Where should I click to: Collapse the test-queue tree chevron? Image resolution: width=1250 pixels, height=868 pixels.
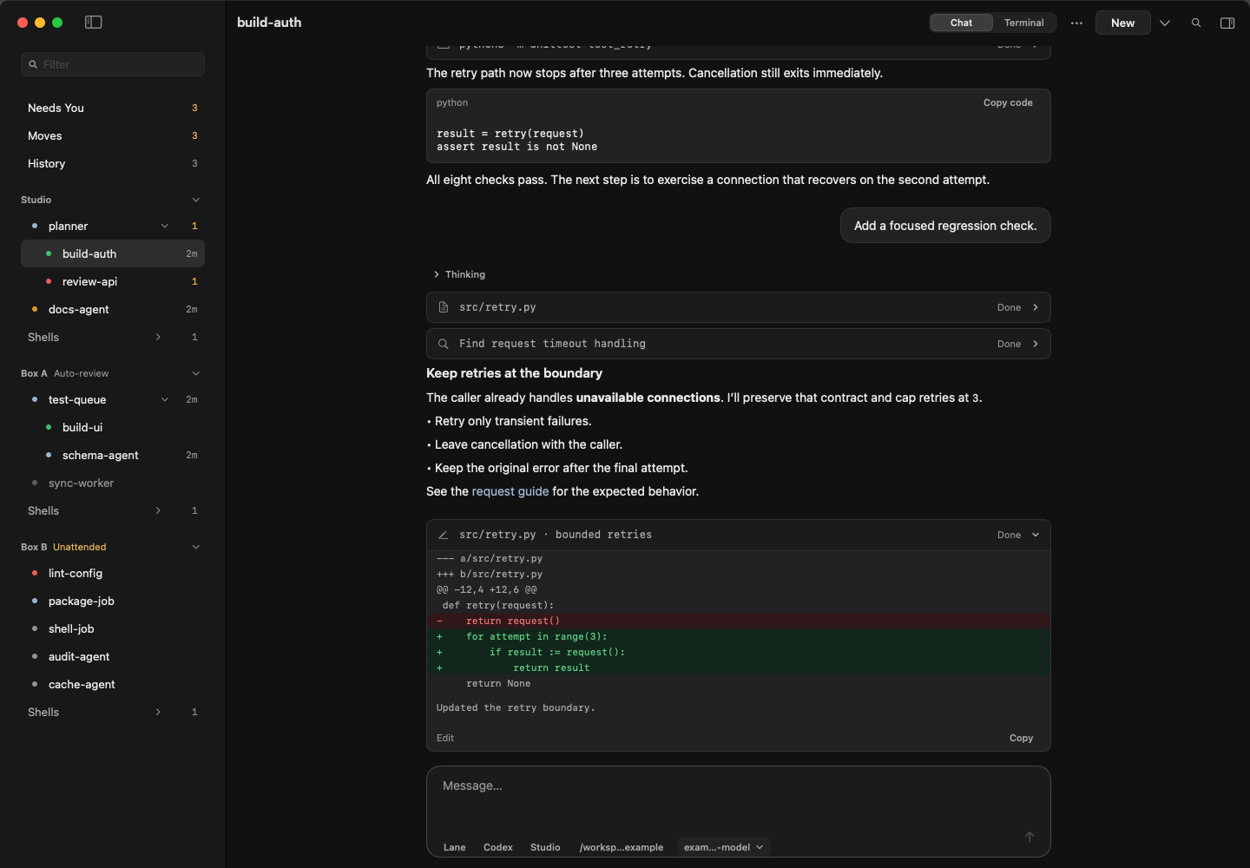point(165,399)
